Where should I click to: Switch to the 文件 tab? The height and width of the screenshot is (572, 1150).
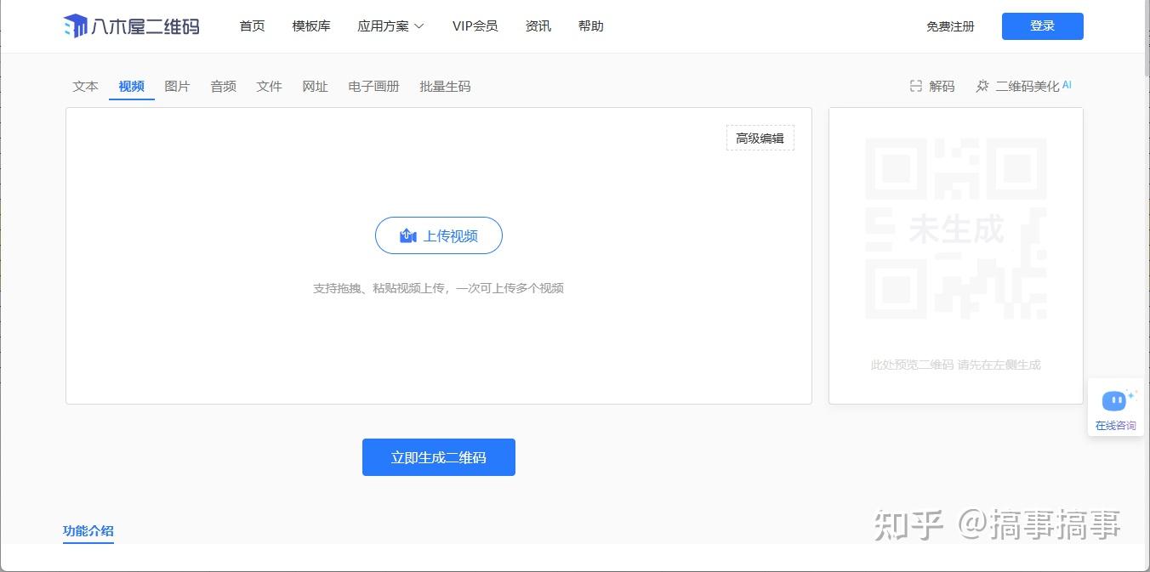[x=270, y=86]
